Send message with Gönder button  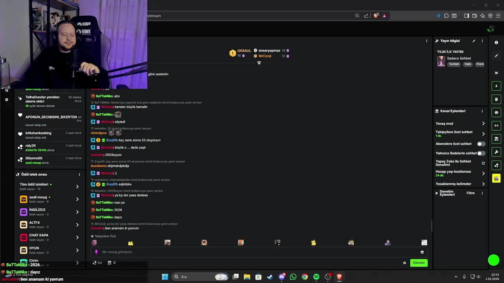[x=419, y=263]
